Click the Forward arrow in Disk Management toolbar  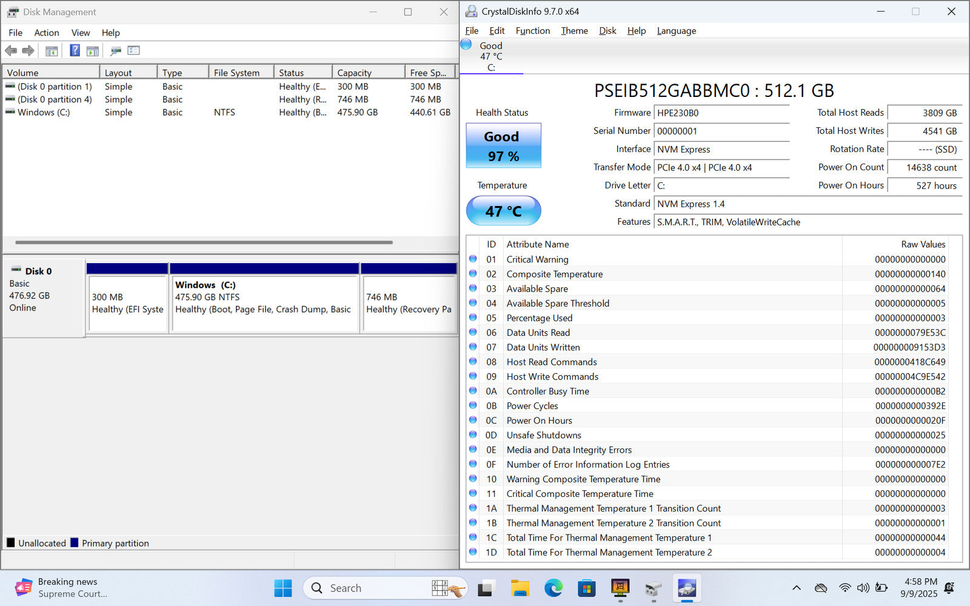28,51
